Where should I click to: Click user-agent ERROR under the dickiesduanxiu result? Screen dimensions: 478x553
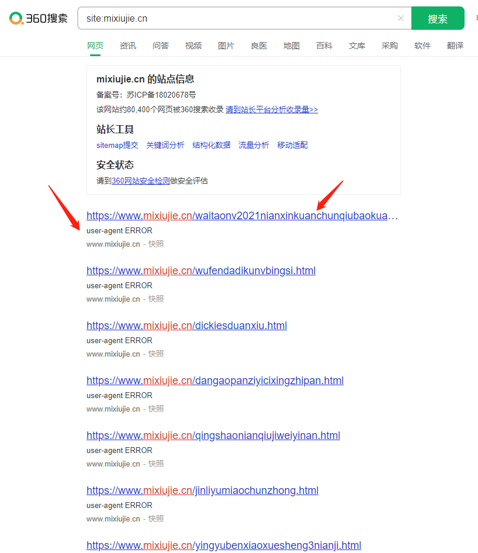click(119, 341)
